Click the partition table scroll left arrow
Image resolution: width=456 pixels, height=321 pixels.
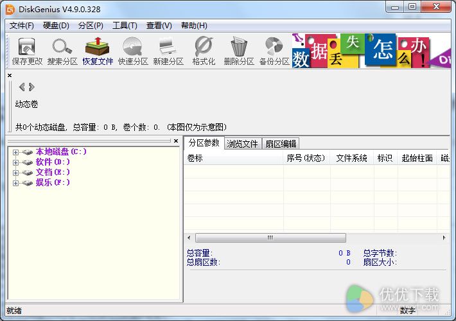[189, 238]
